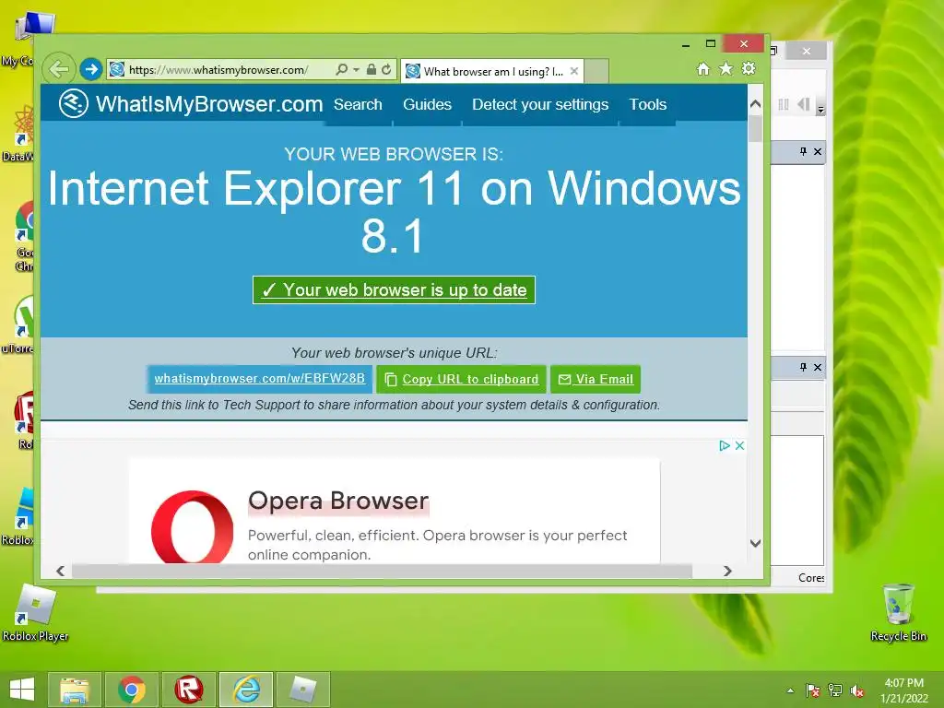Open Detect your settings menu
944x708 pixels.
540,105
